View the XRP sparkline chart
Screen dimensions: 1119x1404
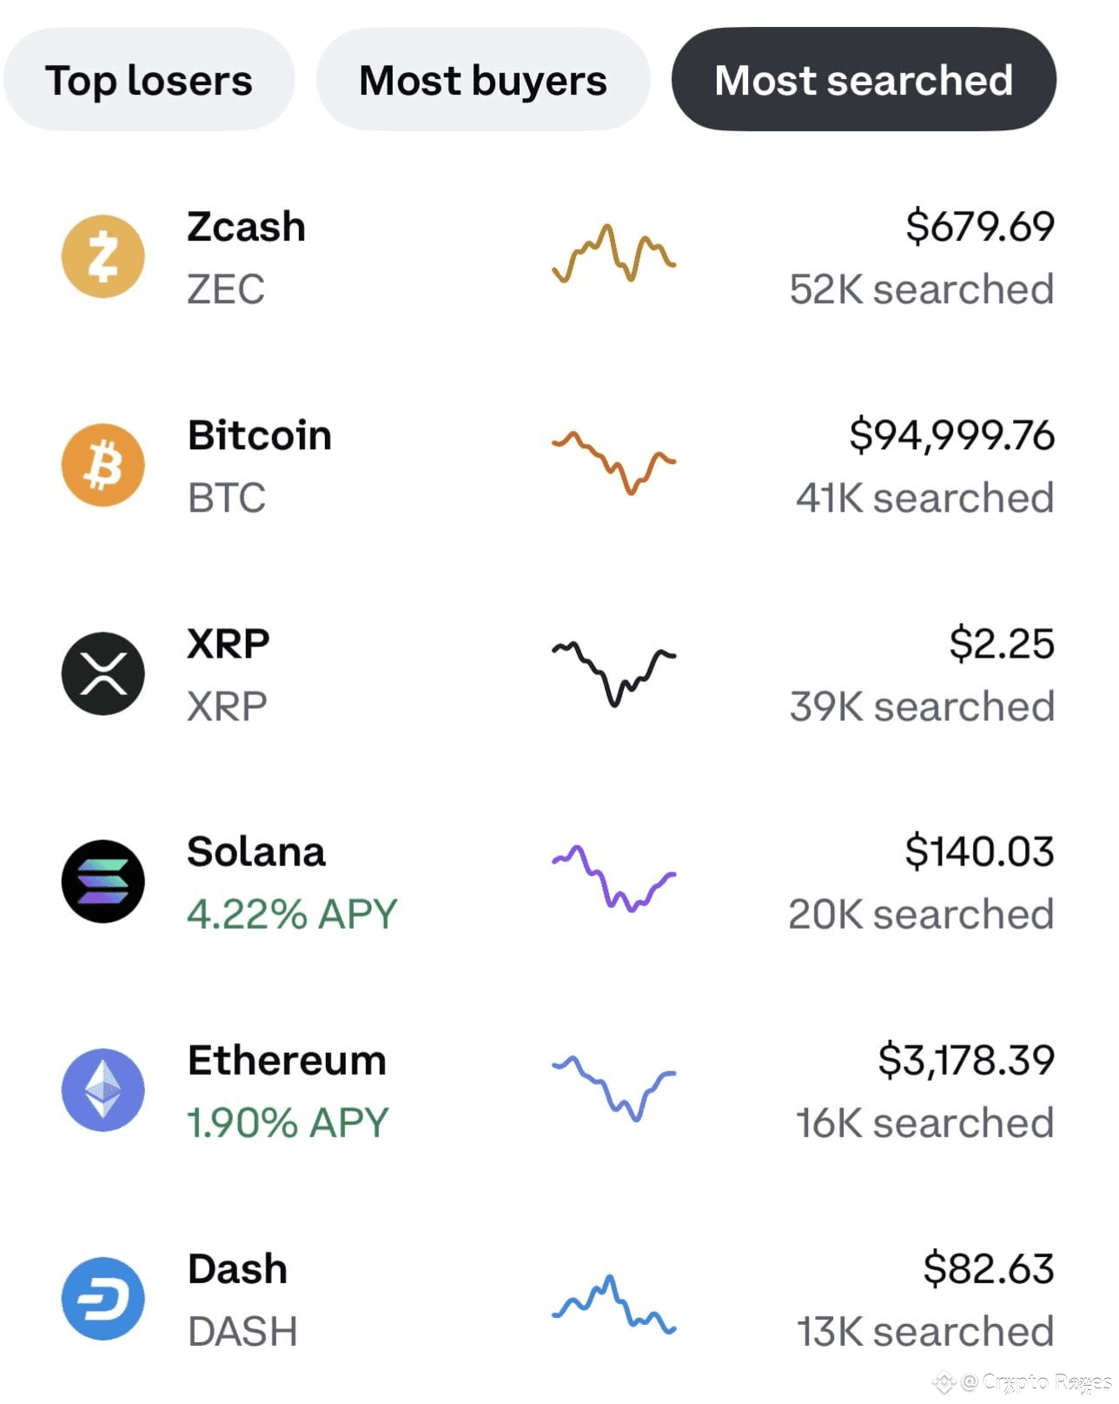coord(613,673)
